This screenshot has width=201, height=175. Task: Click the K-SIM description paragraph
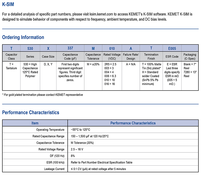(x=97, y=17)
